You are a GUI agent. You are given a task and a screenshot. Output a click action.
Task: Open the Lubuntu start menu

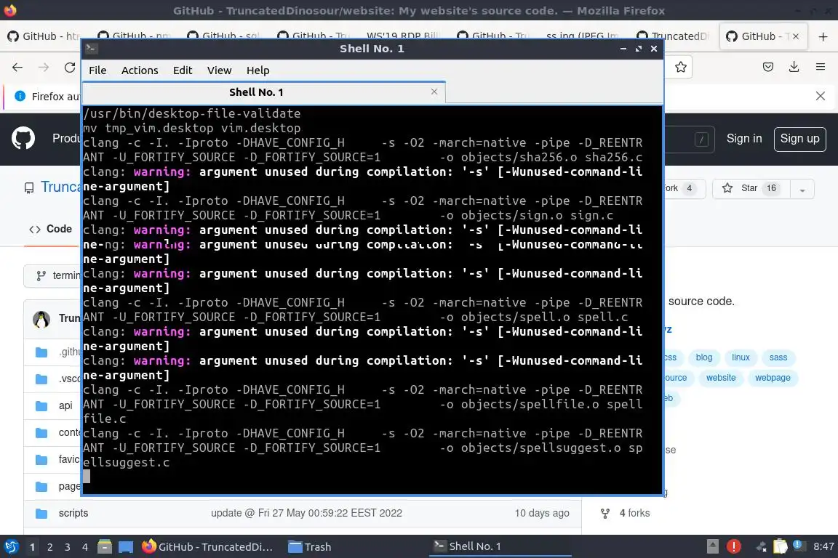[11, 547]
